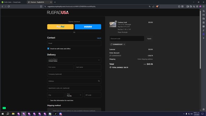The width and height of the screenshot is (206, 116).
Task: Go back to the previous page
Action: [x=2, y=6]
